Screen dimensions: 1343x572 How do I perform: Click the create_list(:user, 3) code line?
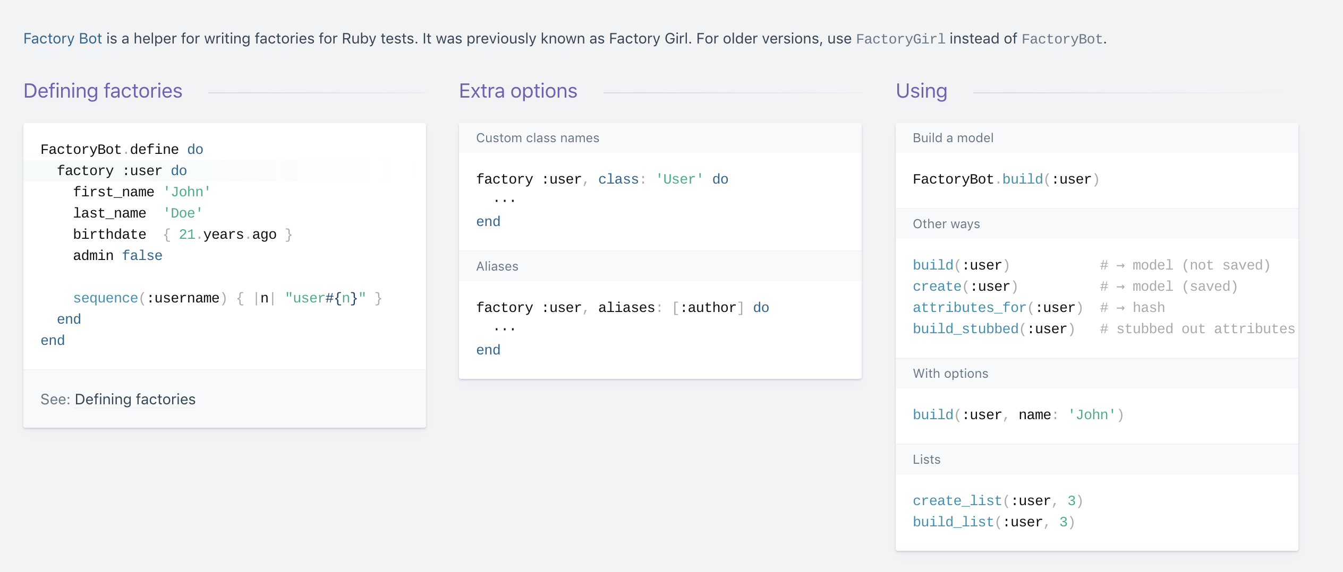(x=998, y=501)
